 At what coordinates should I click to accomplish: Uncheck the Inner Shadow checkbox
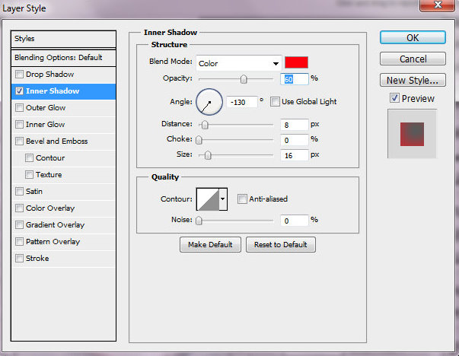coord(19,91)
